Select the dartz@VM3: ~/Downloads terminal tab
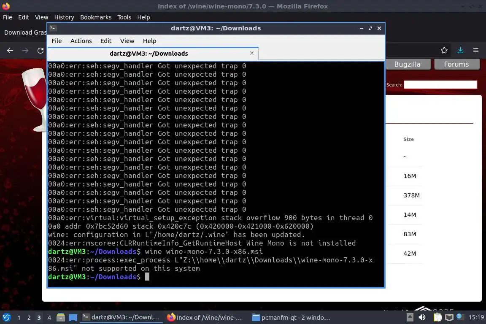The image size is (486, 324). click(149, 54)
